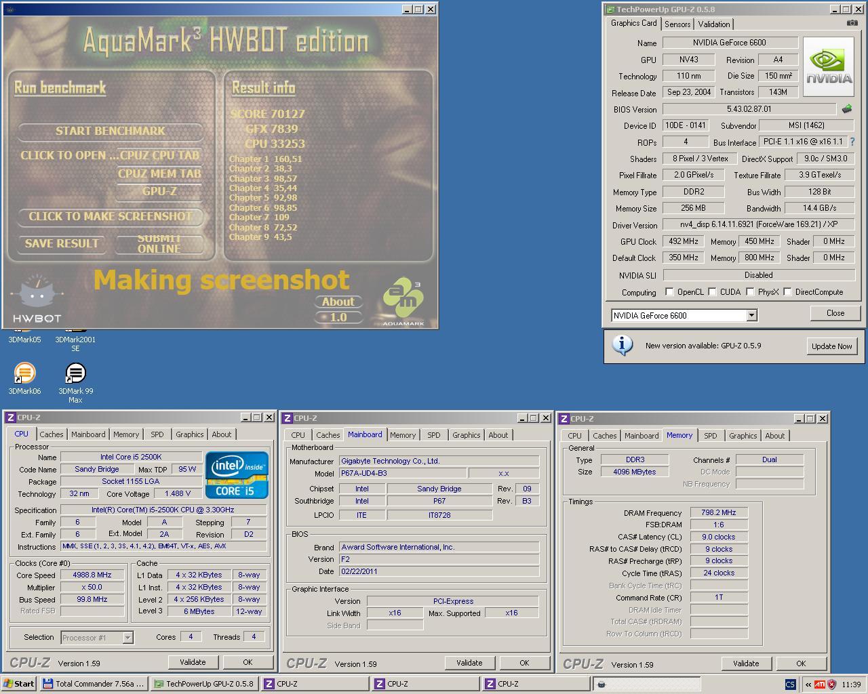Click the Driver Version field in GPU-Z
Image resolution: width=868 pixels, height=694 pixels.
759,224
